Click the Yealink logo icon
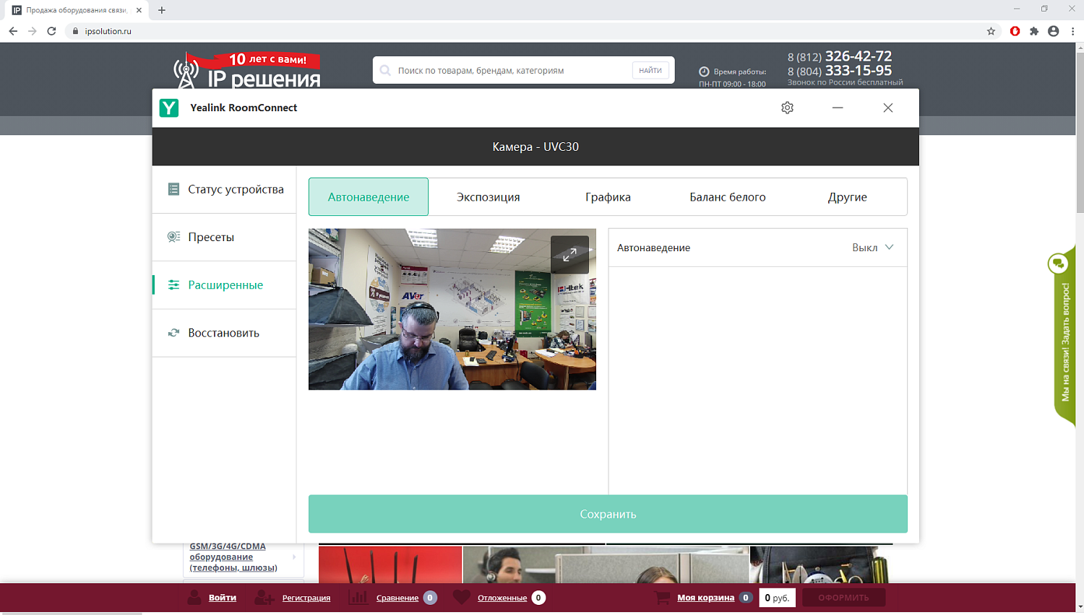 169,108
